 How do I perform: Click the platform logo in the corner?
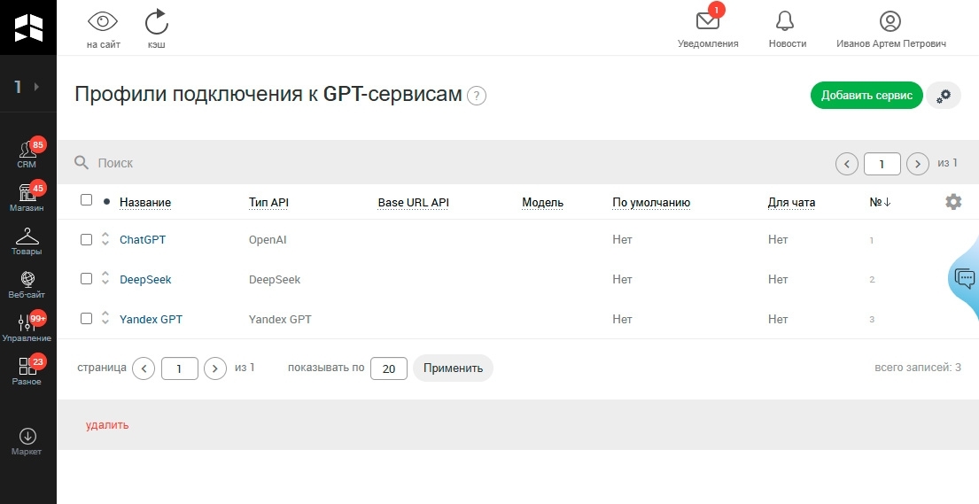pos(28,27)
